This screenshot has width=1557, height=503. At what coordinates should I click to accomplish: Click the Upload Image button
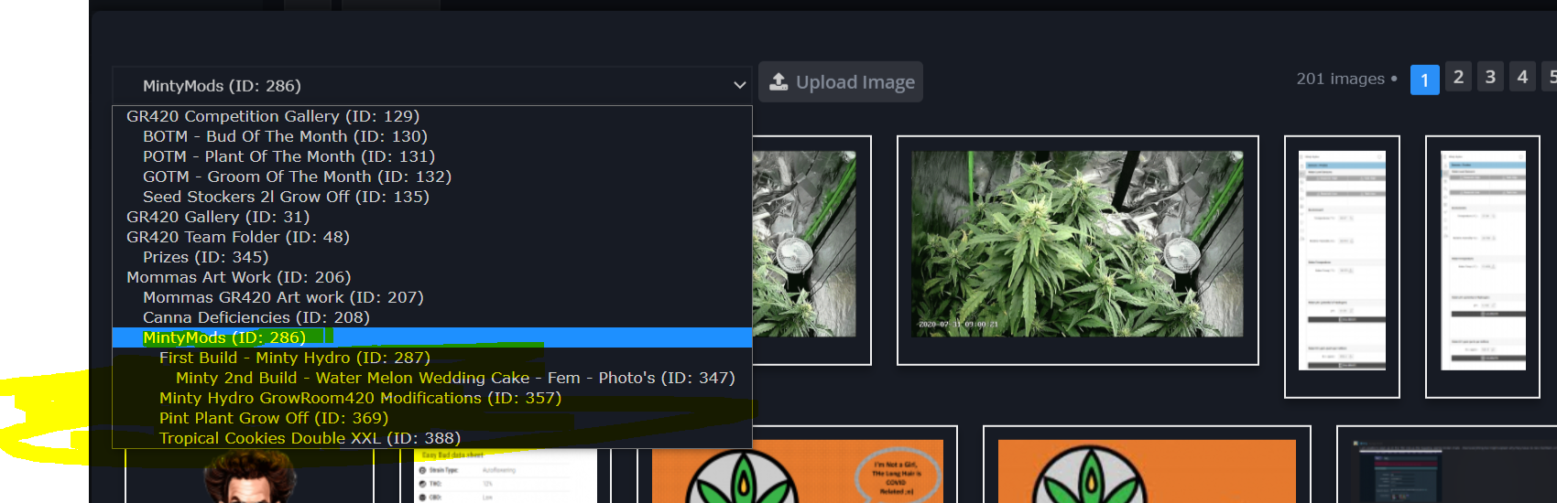click(x=841, y=82)
